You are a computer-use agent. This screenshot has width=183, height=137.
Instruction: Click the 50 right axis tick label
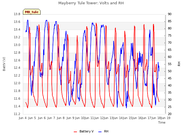[170, 71]
